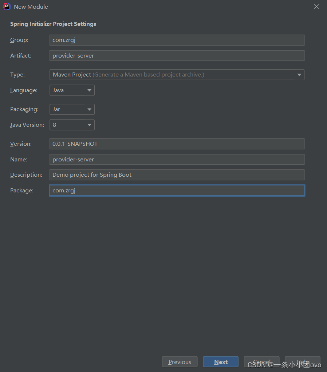The width and height of the screenshot is (327, 372).
Task: Click the Packaging dropdown arrow icon
Action: tap(89, 109)
